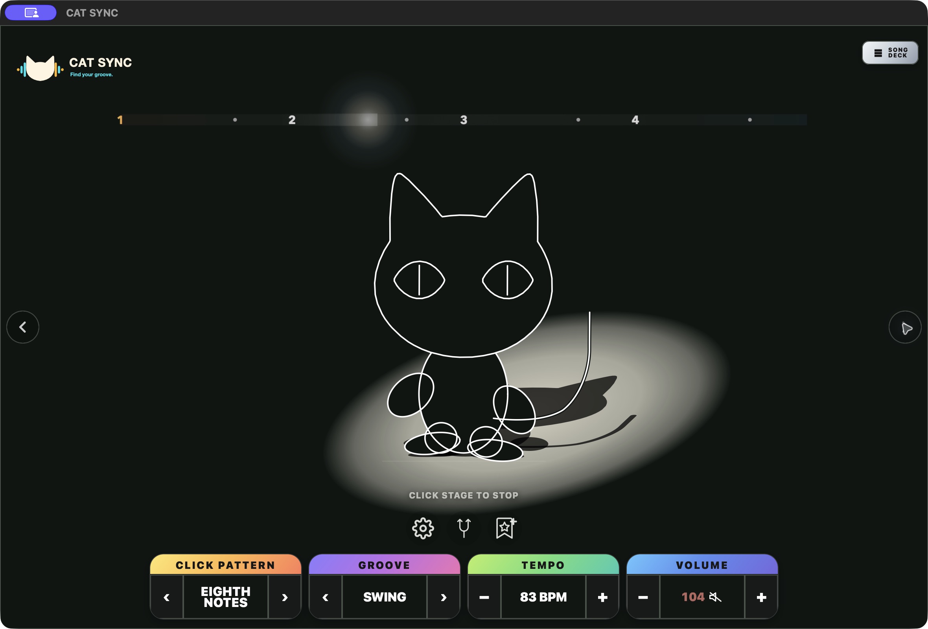Click the CAT SYNC title bar text
Image resolution: width=928 pixels, height=629 pixels.
pos(92,13)
